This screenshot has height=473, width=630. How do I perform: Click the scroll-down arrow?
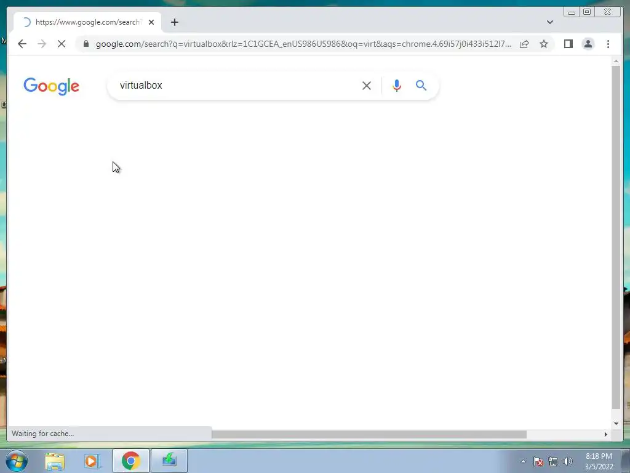click(616, 423)
